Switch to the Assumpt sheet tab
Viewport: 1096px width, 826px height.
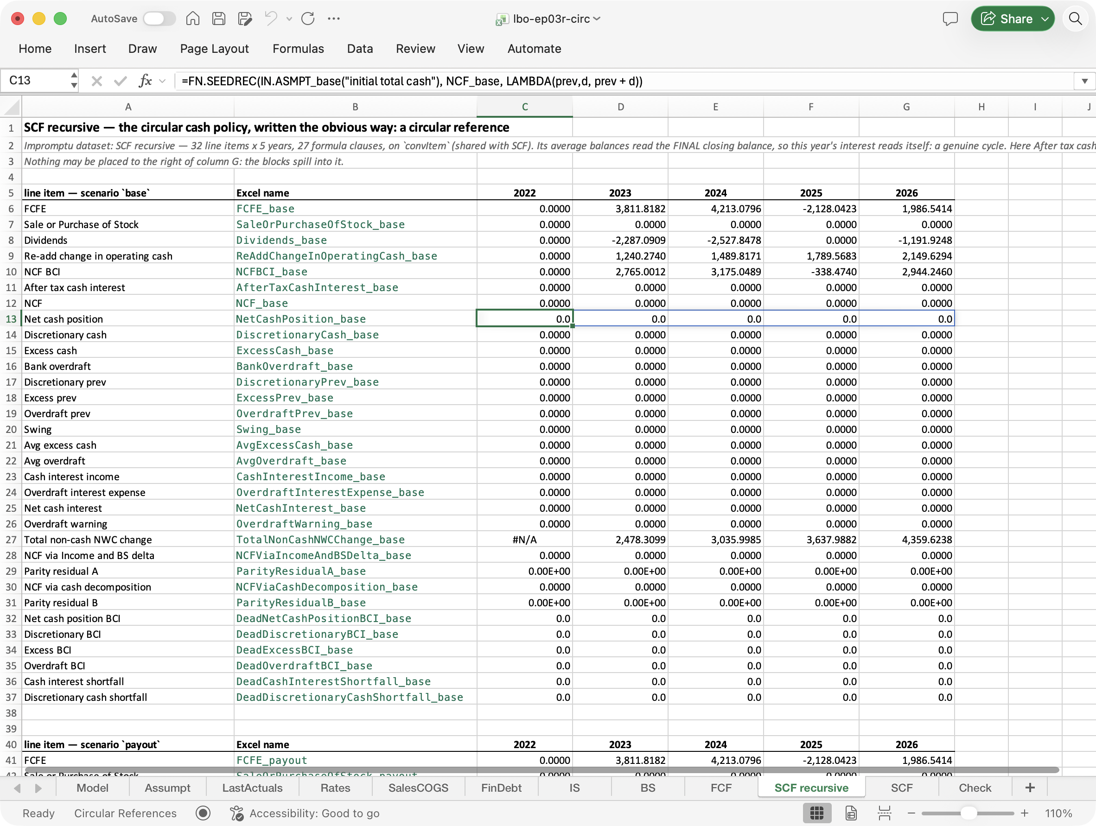click(167, 788)
